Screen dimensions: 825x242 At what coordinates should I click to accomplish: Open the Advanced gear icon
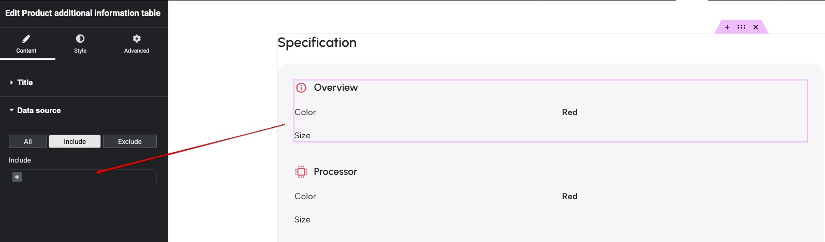tap(137, 39)
